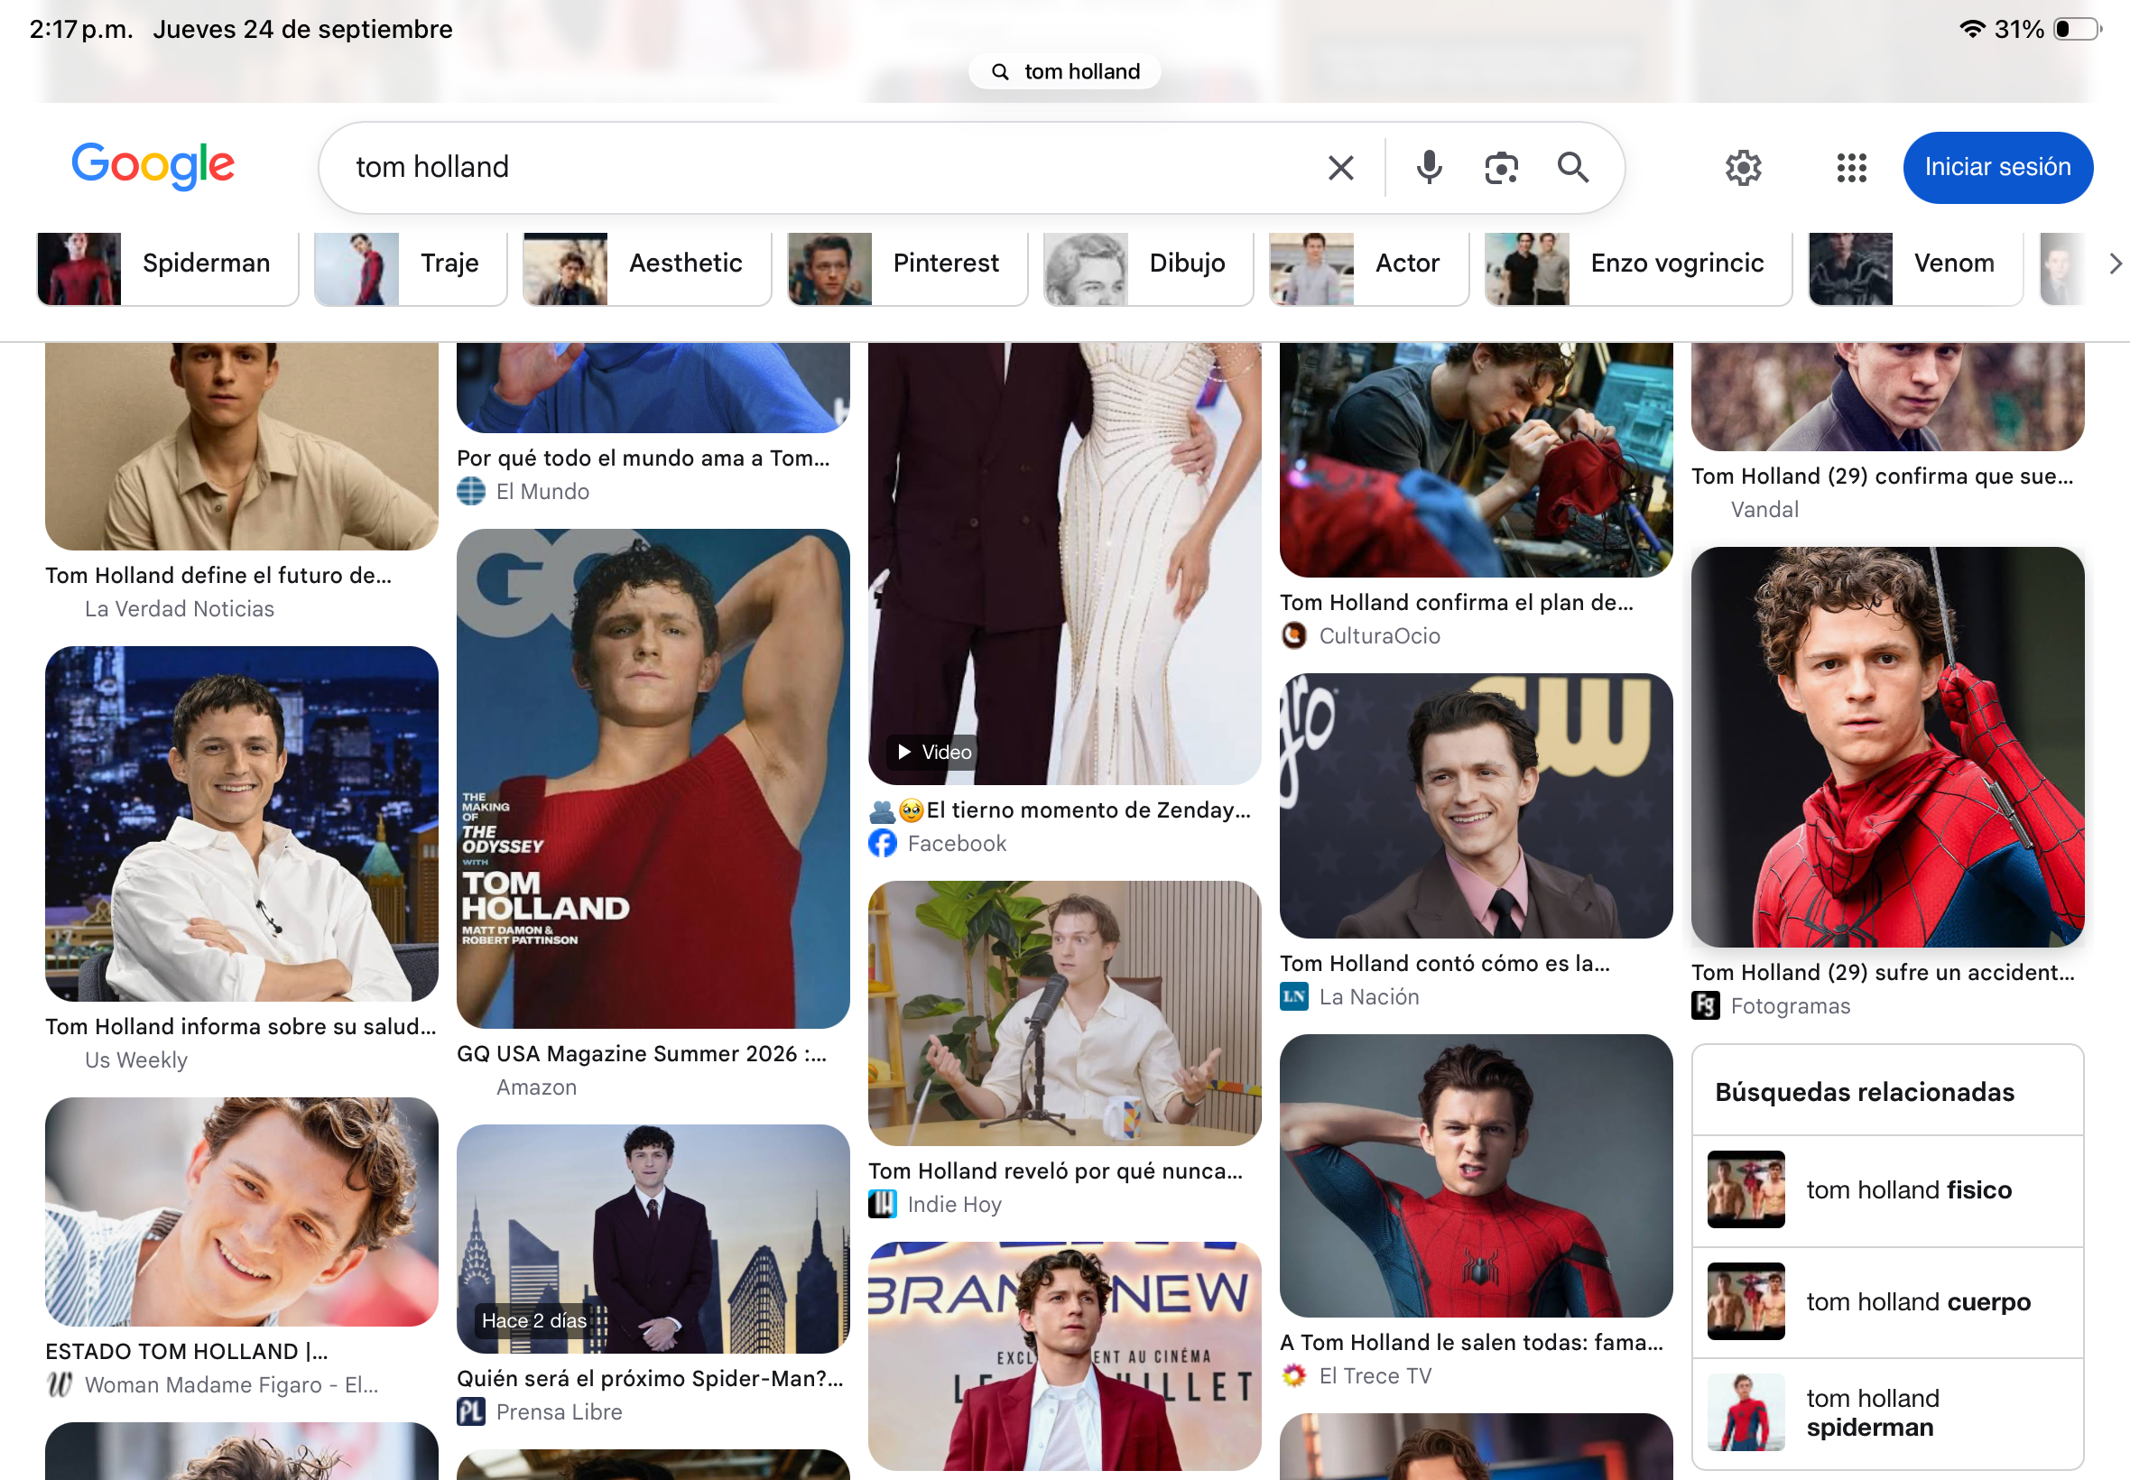Open Prensa Libre 'Hace 2 días' image

[x=653, y=1239]
